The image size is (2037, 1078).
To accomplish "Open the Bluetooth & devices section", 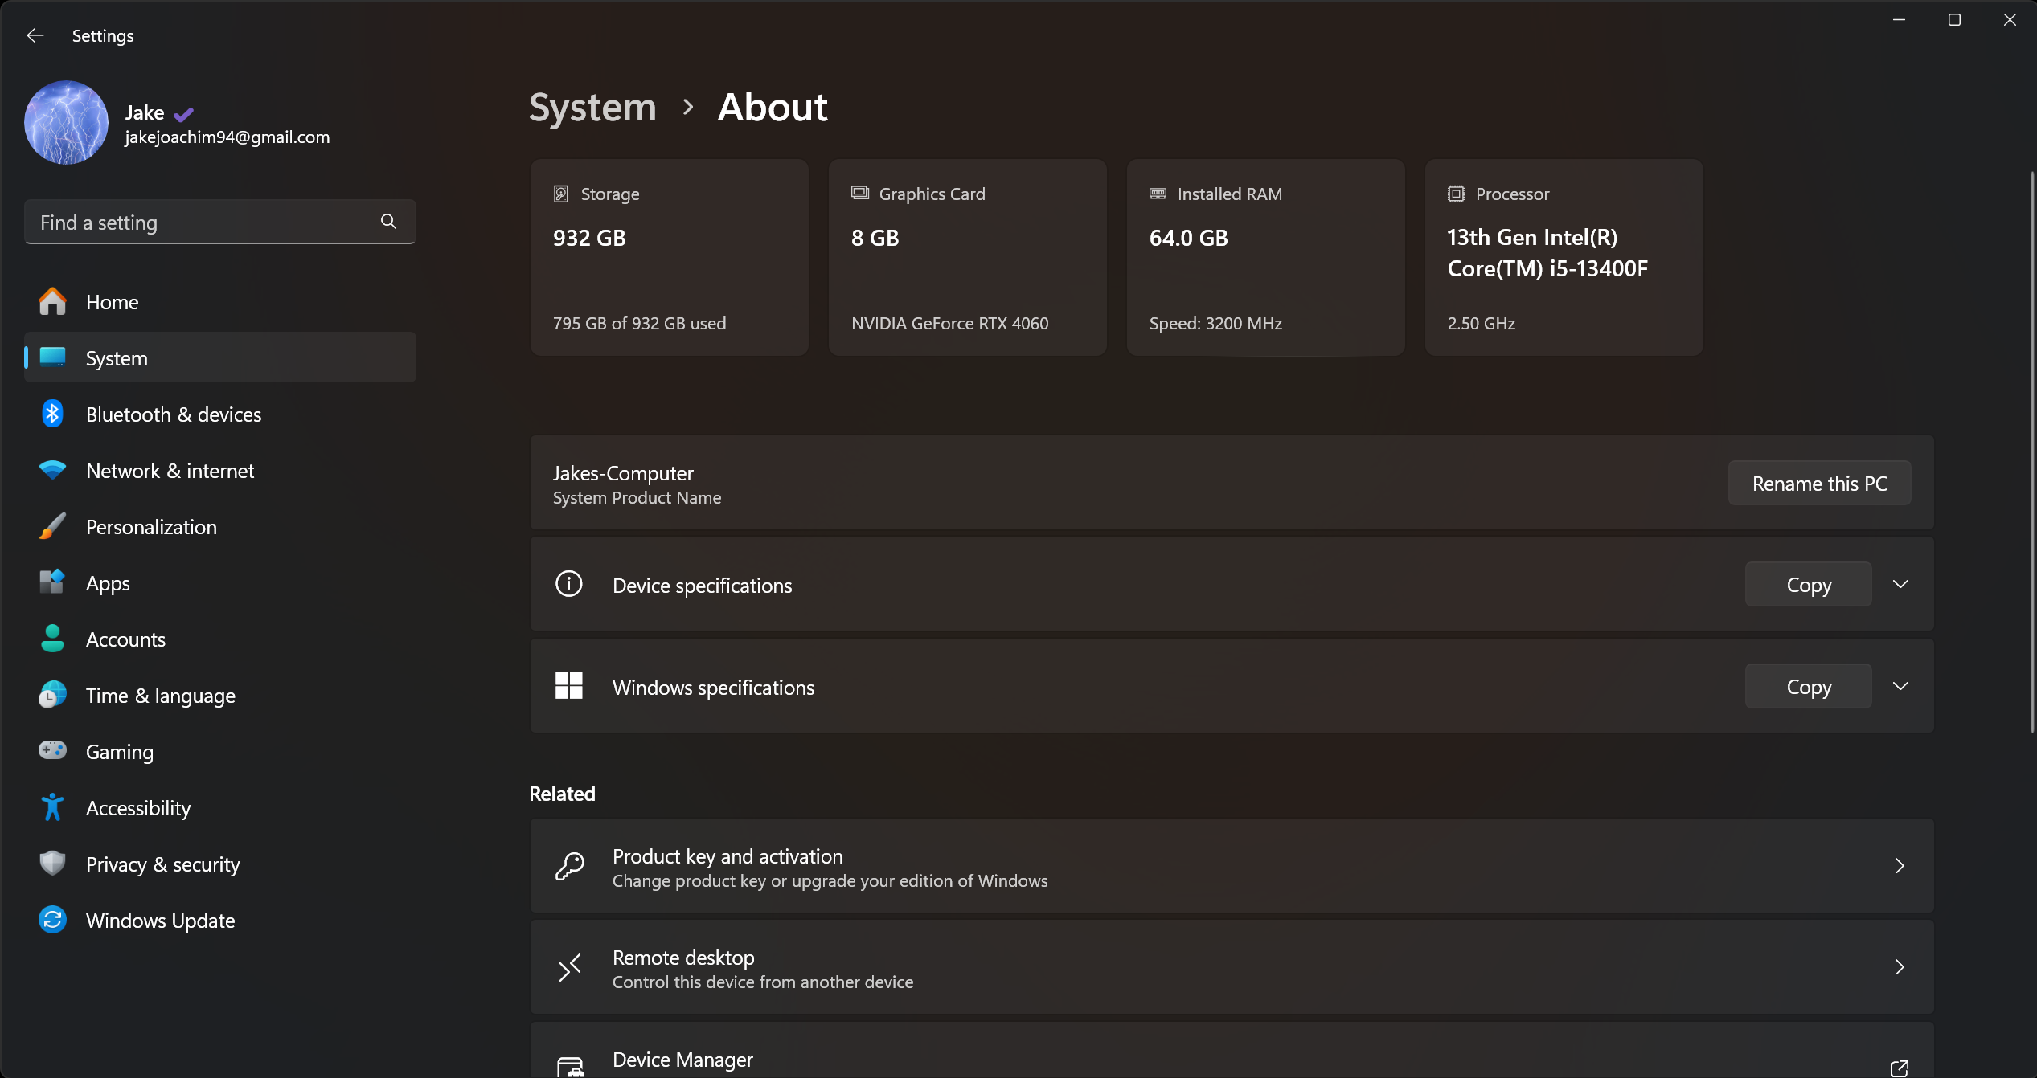I will 174,414.
